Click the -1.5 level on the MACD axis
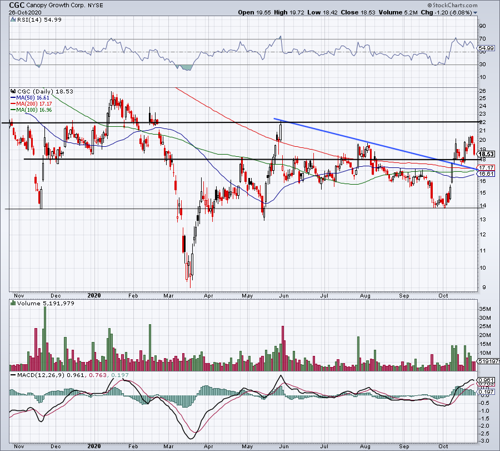The image size is (500, 451). tap(485, 418)
